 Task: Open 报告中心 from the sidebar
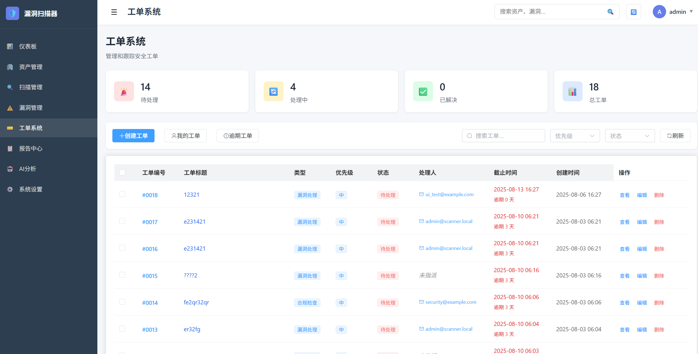coord(31,148)
